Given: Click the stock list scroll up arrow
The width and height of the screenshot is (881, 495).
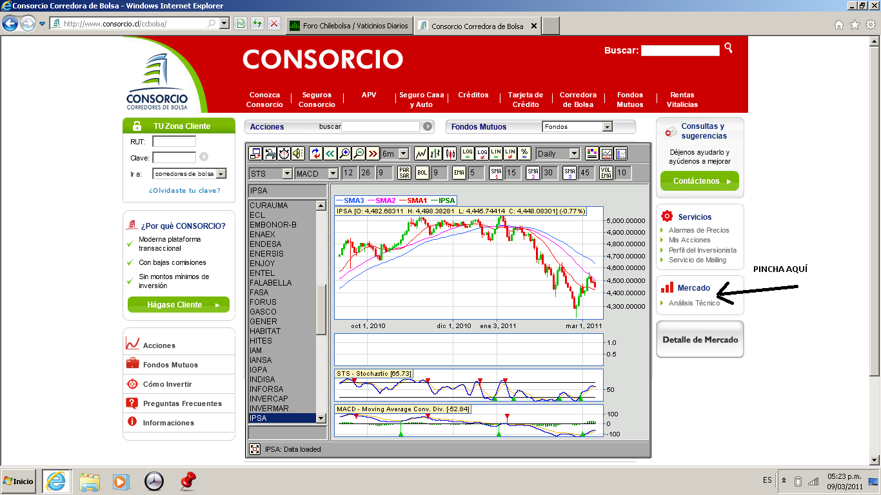Looking at the screenshot, I should [x=321, y=206].
